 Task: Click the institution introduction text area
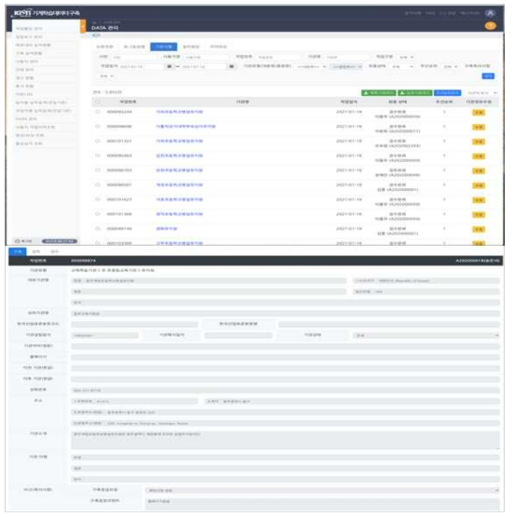coord(285,440)
